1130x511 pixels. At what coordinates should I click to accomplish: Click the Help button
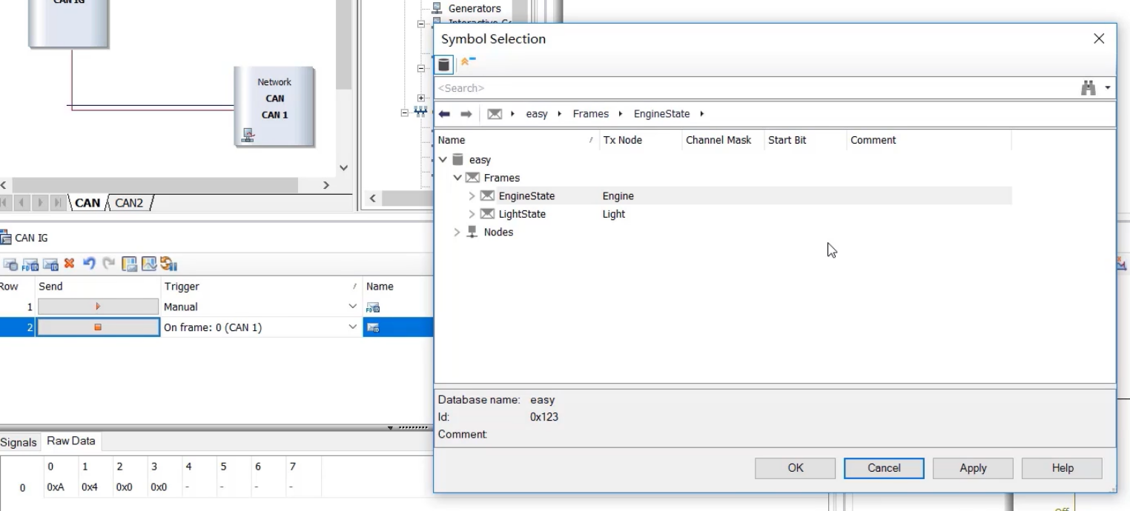pyautogui.click(x=1062, y=468)
